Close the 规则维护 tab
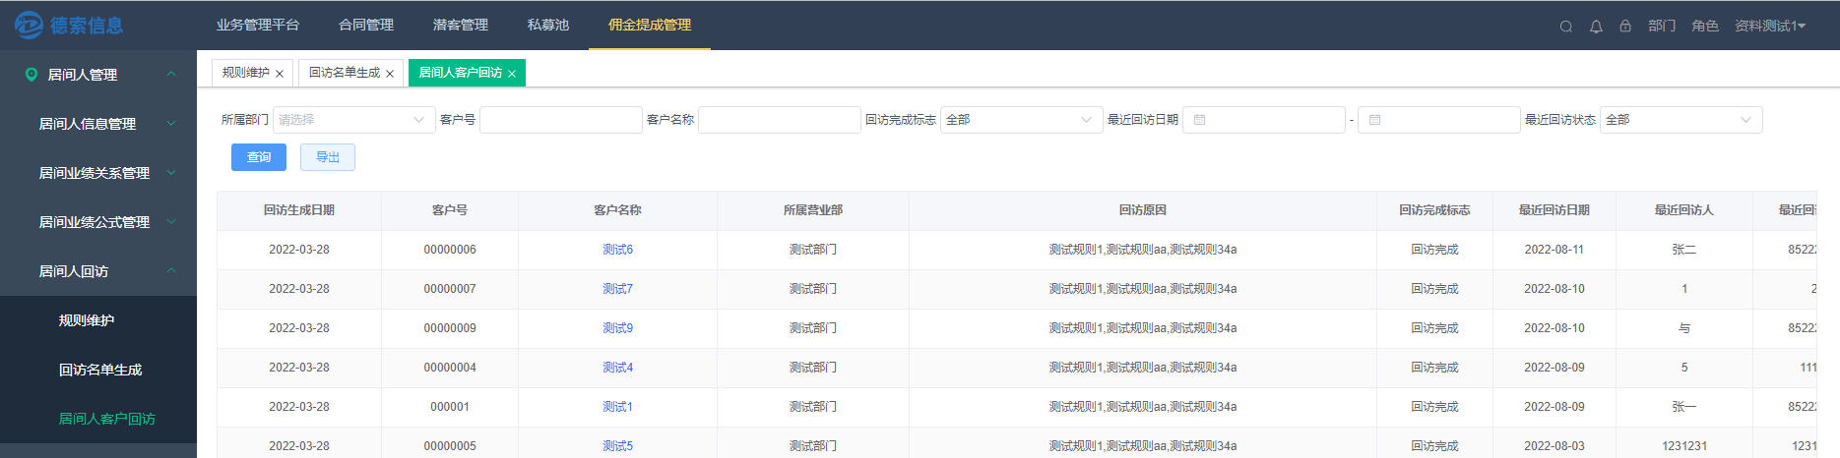This screenshot has height=458, width=1840. click(280, 74)
